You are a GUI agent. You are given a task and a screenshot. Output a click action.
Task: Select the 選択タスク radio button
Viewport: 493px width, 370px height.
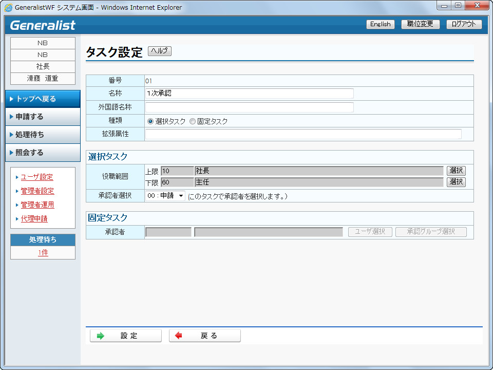(x=150, y=121)
